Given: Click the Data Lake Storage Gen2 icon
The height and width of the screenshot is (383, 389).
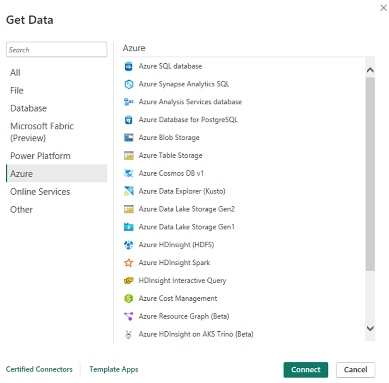Looking at the screenshot, I should pyautogui.click(x=129, y=209).
